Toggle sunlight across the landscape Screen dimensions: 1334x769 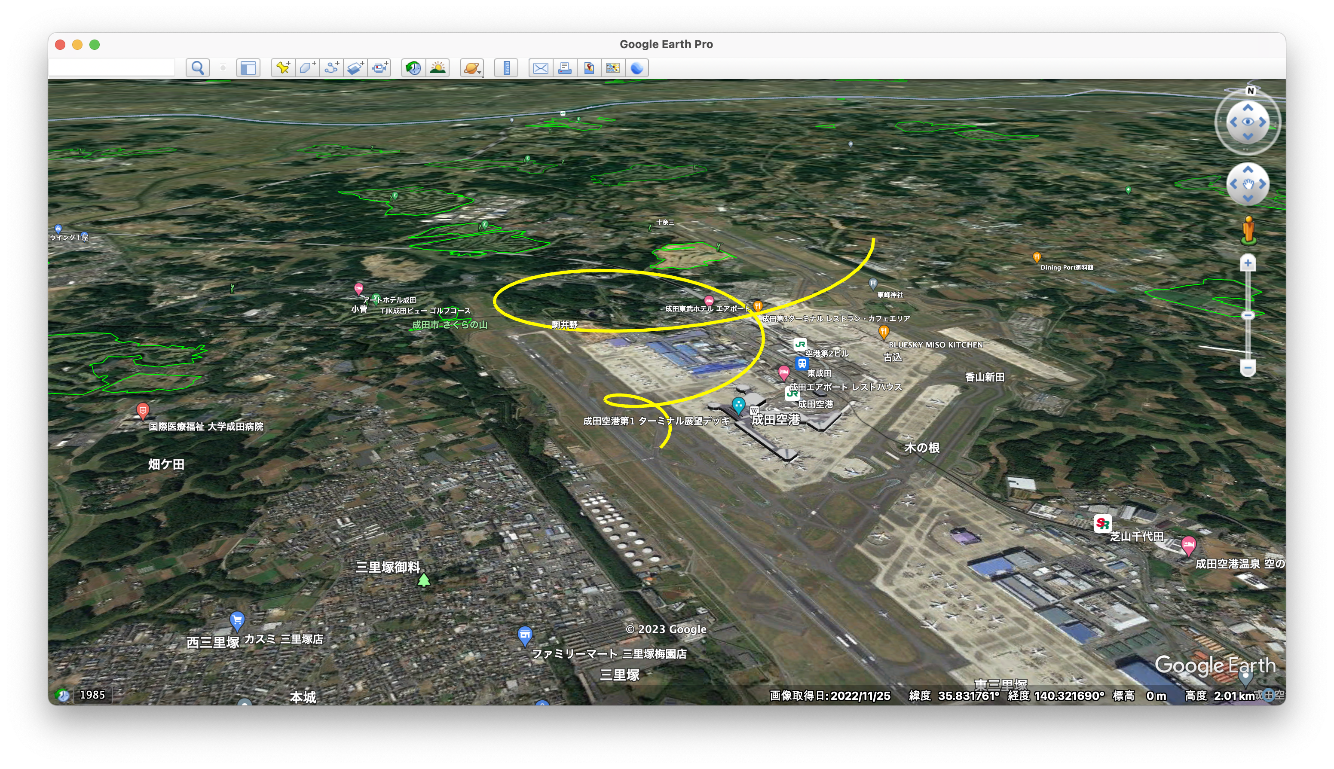tap(438, 68)
